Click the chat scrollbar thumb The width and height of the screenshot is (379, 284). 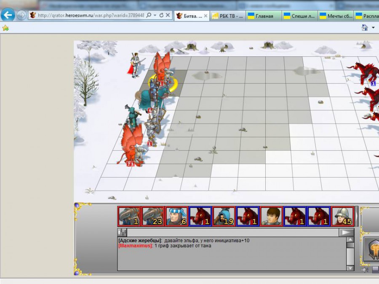pyautogui.click(x=350, y=245)
